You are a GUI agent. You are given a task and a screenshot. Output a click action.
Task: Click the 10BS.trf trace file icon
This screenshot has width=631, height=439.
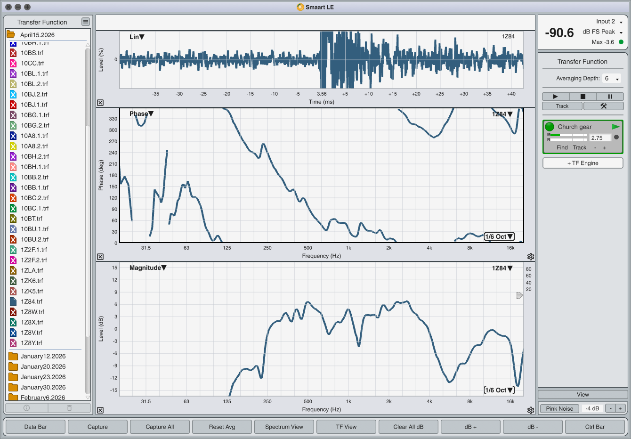pyautogui.click(x=13, y=53)
